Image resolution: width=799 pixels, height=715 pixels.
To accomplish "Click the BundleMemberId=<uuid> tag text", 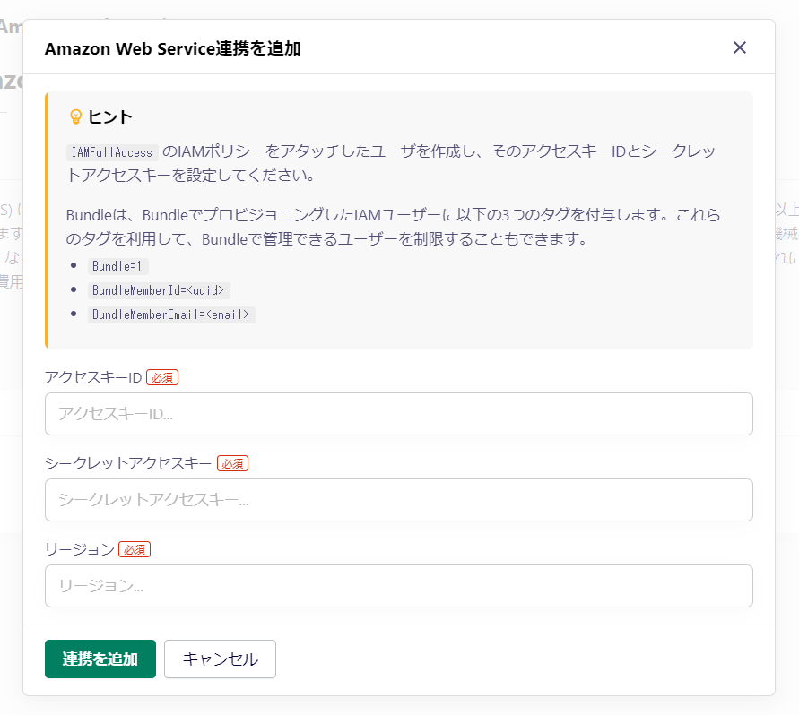I will pos(159,290).
